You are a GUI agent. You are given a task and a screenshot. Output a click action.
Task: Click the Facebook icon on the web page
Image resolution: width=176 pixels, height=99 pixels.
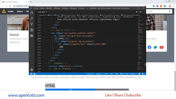149,47
